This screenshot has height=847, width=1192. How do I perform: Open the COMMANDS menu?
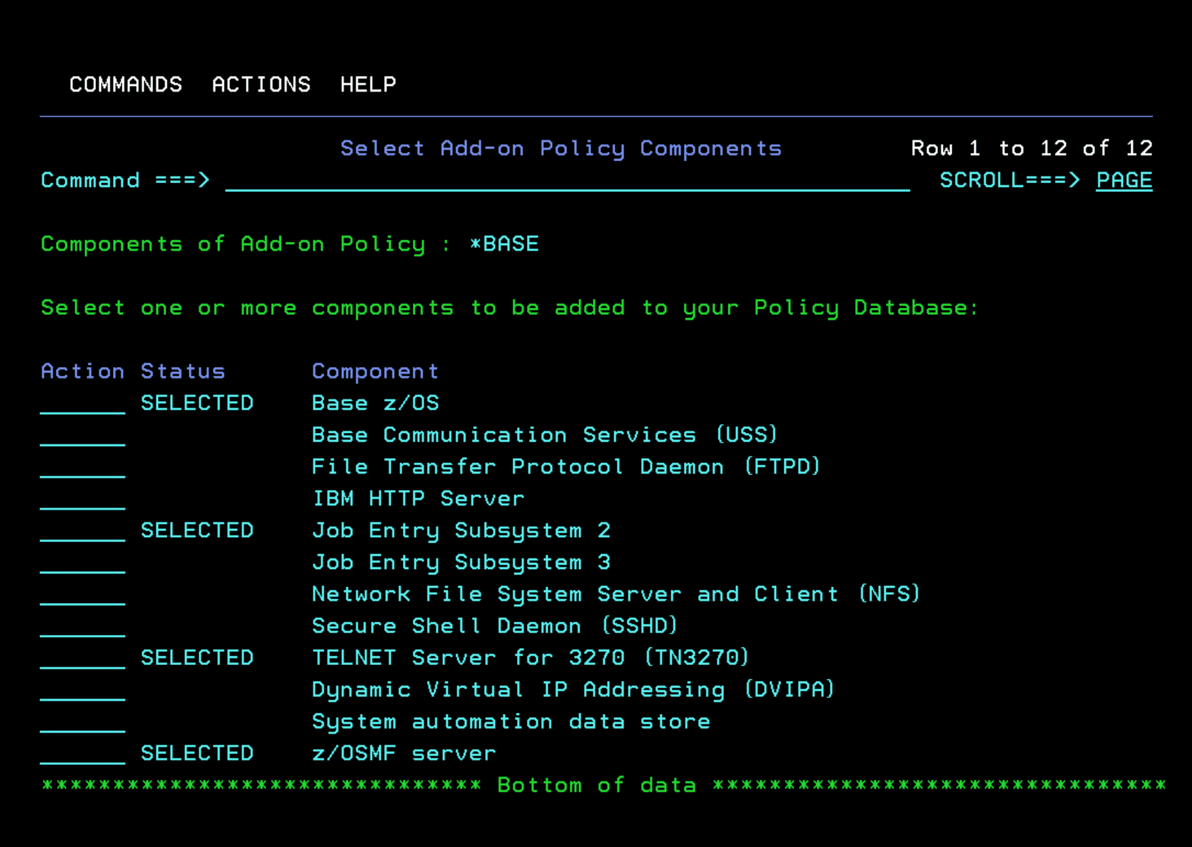125,85
